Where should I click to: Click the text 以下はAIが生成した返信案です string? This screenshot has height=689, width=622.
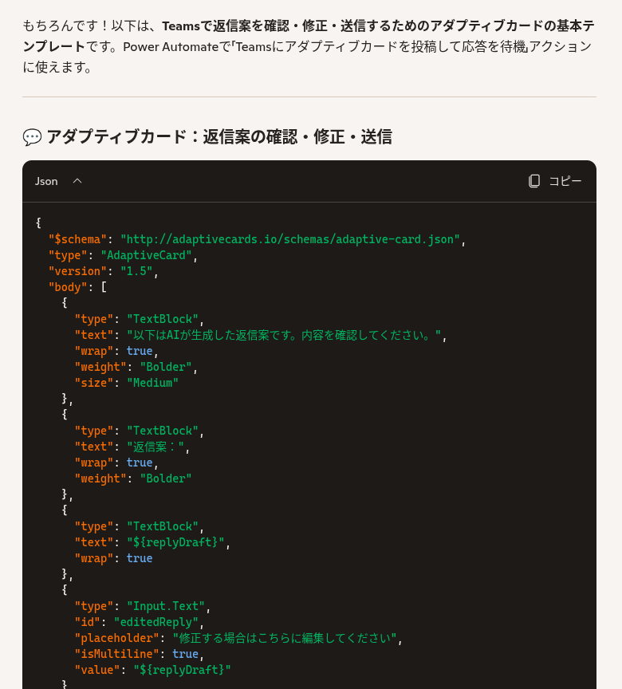coord(284,335)
